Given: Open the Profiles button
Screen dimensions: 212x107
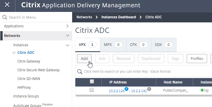Looking at the screenshot, I should click(197, 59).
